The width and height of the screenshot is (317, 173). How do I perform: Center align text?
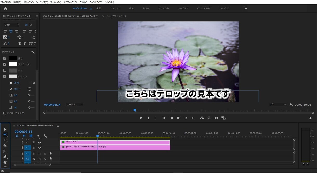click(x=11, y=31)
